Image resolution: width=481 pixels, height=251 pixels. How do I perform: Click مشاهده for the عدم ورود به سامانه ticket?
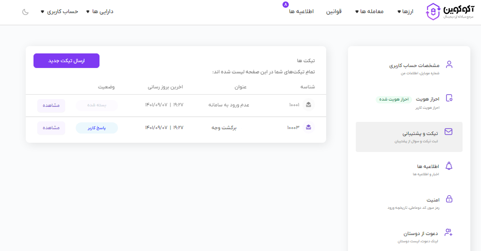tap(51, 105)
